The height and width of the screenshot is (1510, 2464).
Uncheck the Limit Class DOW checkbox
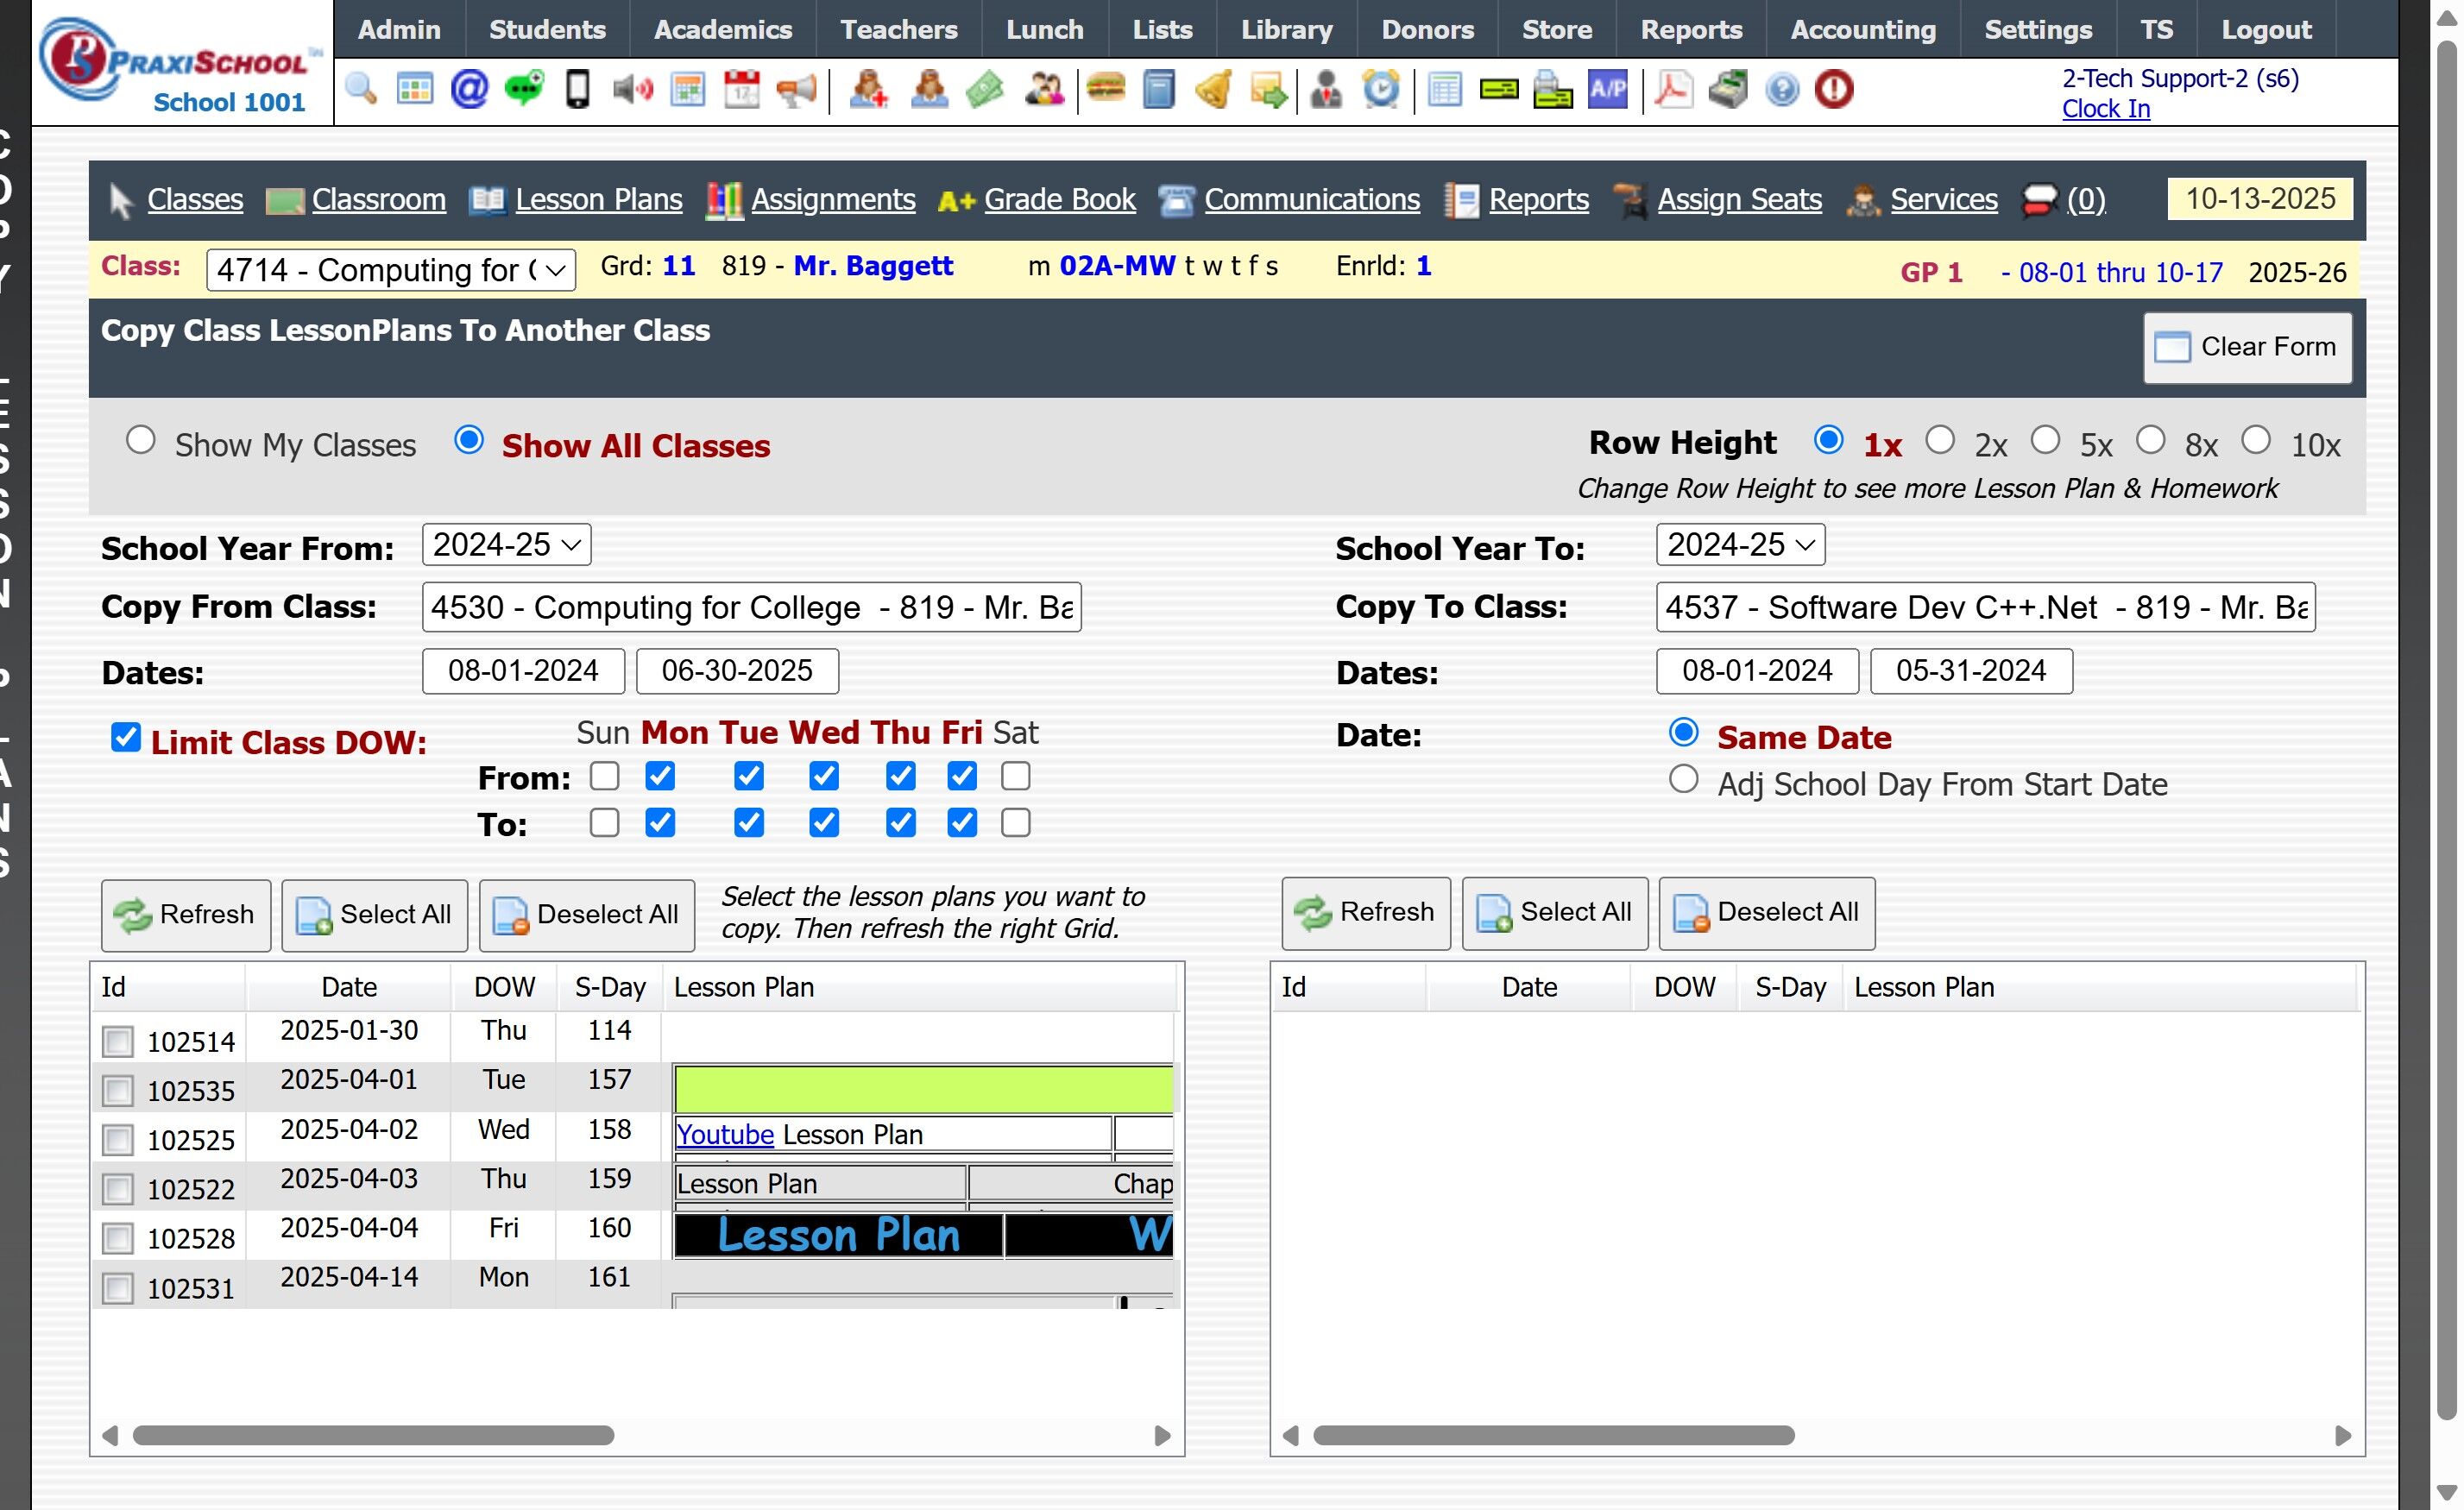(126, 738)
